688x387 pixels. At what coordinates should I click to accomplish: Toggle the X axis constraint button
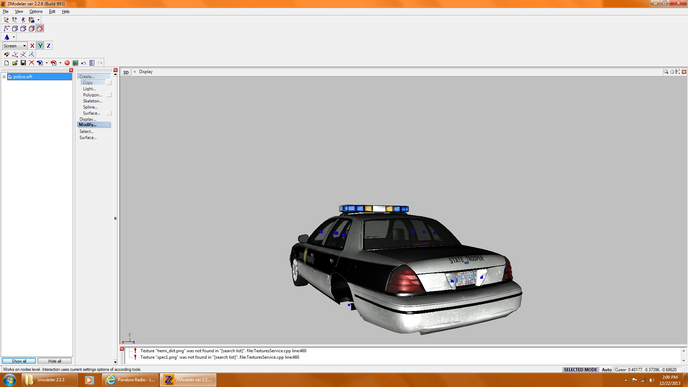coord(32,46)
